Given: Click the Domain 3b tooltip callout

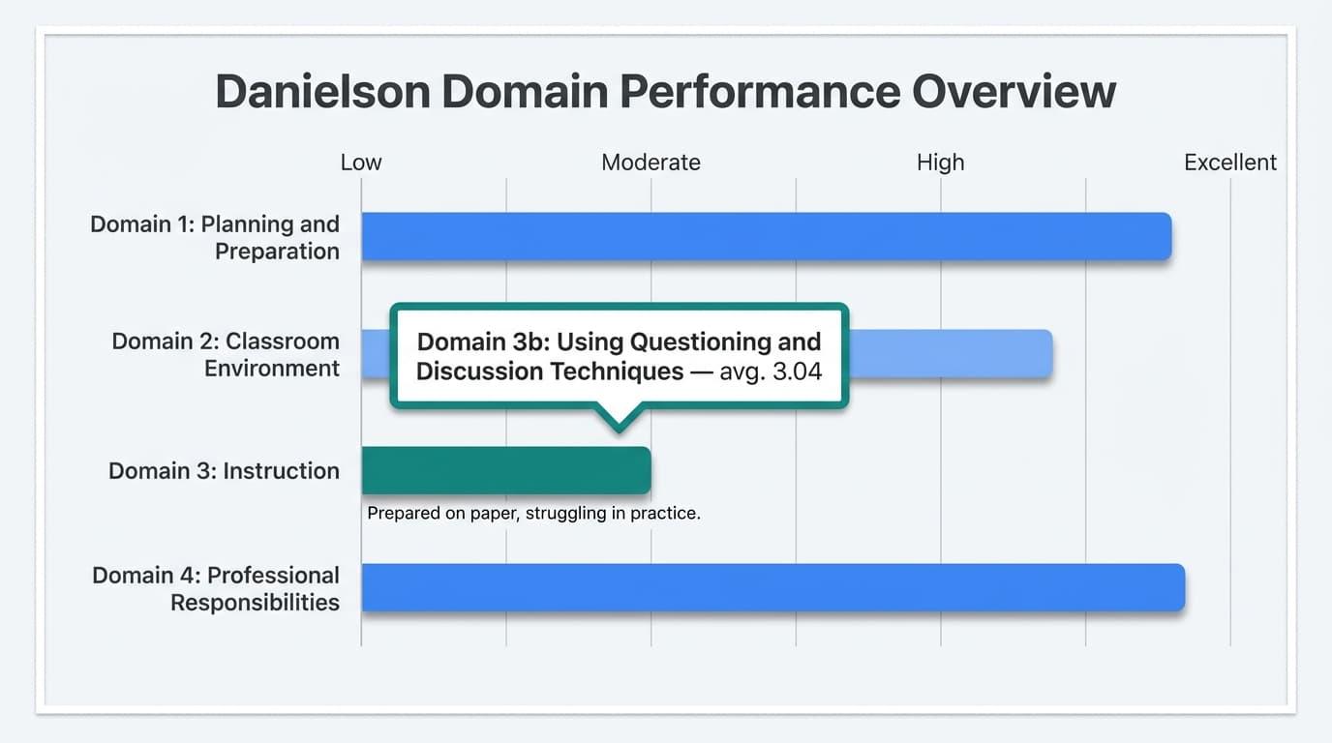Looking at the screenshot, I should click(x=620, y=356).
